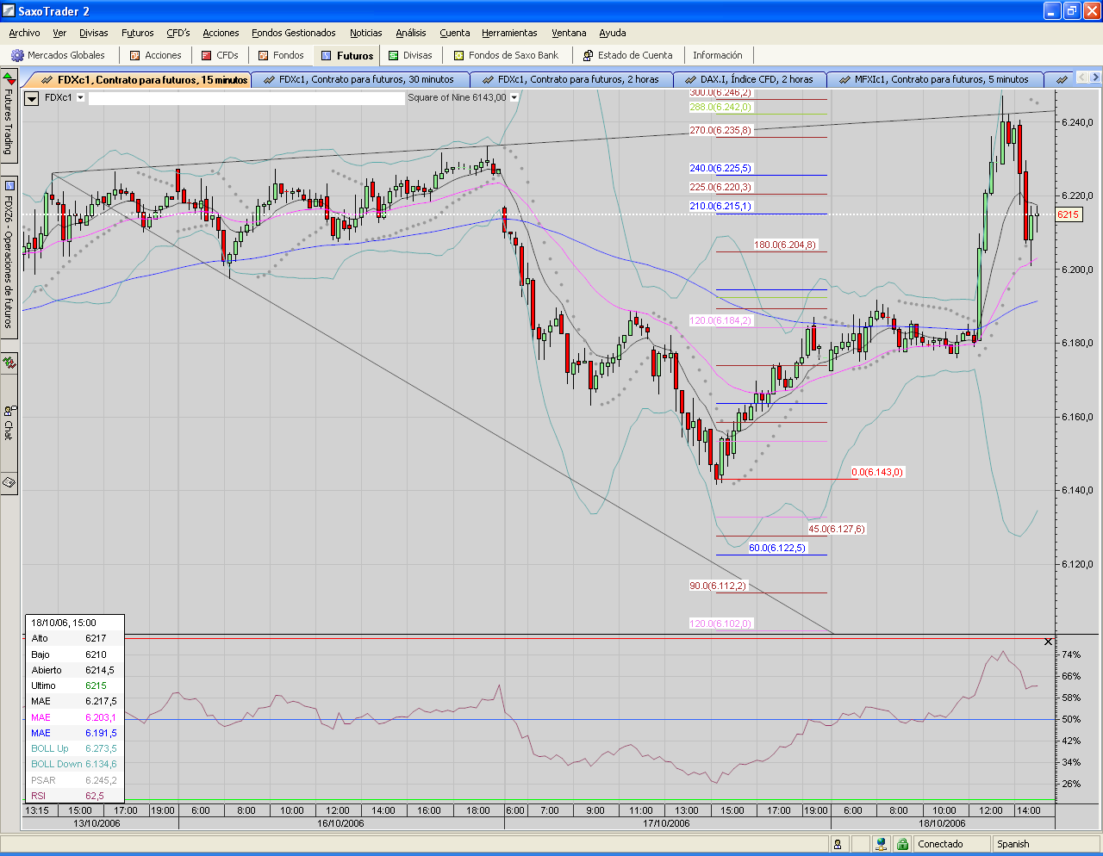Open the Ventana menu
Image resolution: width=1103 pixels, height=856 pixels.
click(569, 33)
